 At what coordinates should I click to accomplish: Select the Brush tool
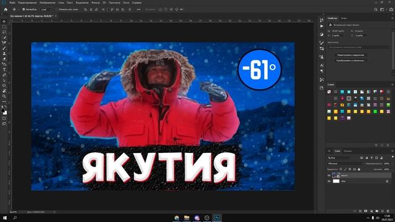pyautogui.click(x=4, y=48)
